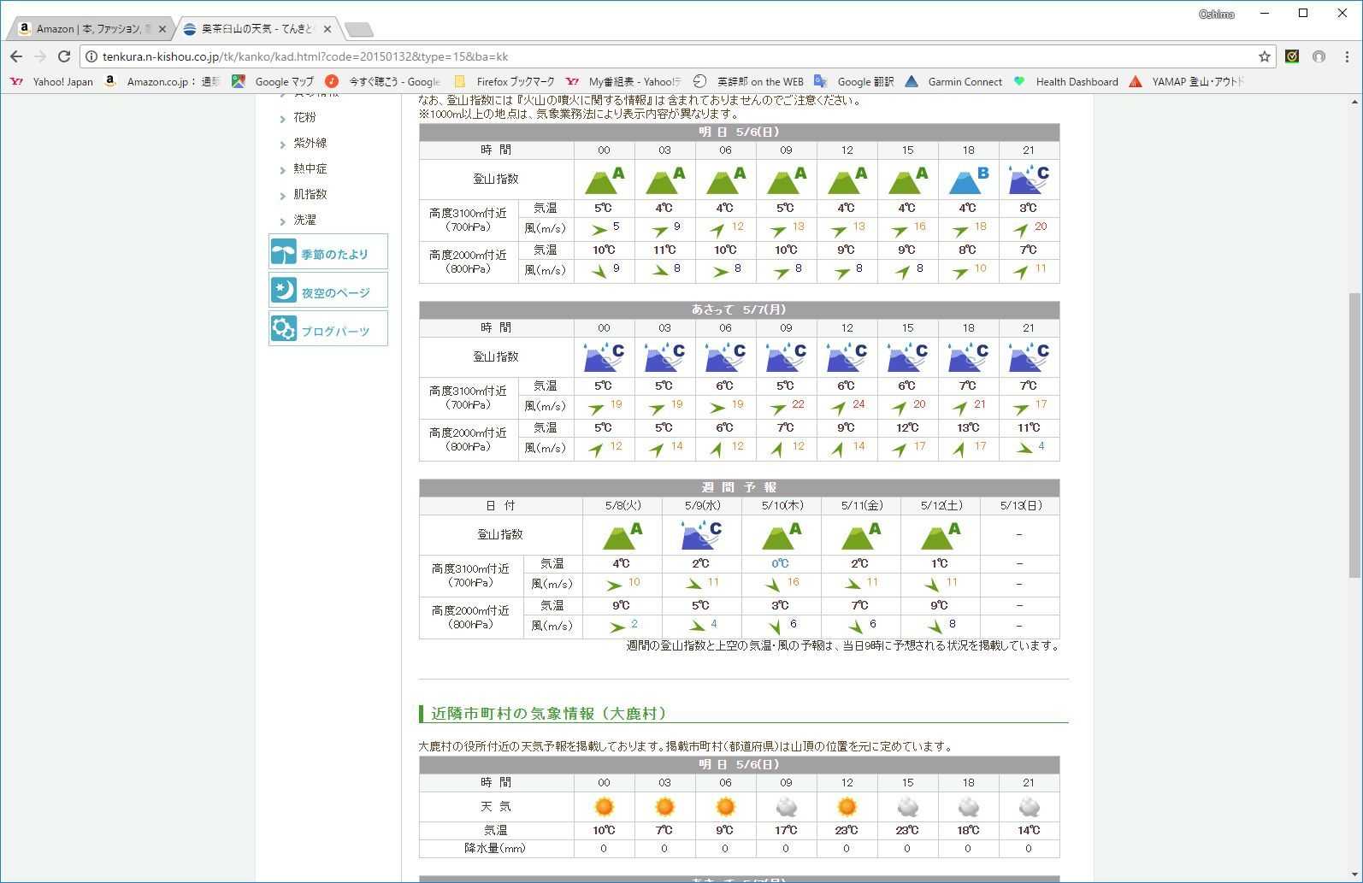Click the ブログパーツ gear icon
The image size is (1363, 883).
coord(284,329)
